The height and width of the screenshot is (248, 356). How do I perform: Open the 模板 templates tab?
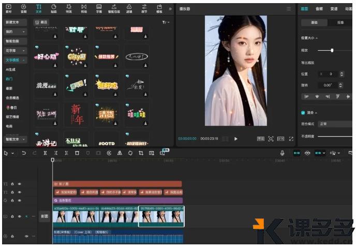tap(159, 9)
